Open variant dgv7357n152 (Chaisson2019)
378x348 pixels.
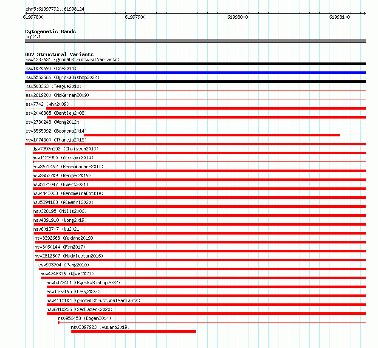pos(65,149)
